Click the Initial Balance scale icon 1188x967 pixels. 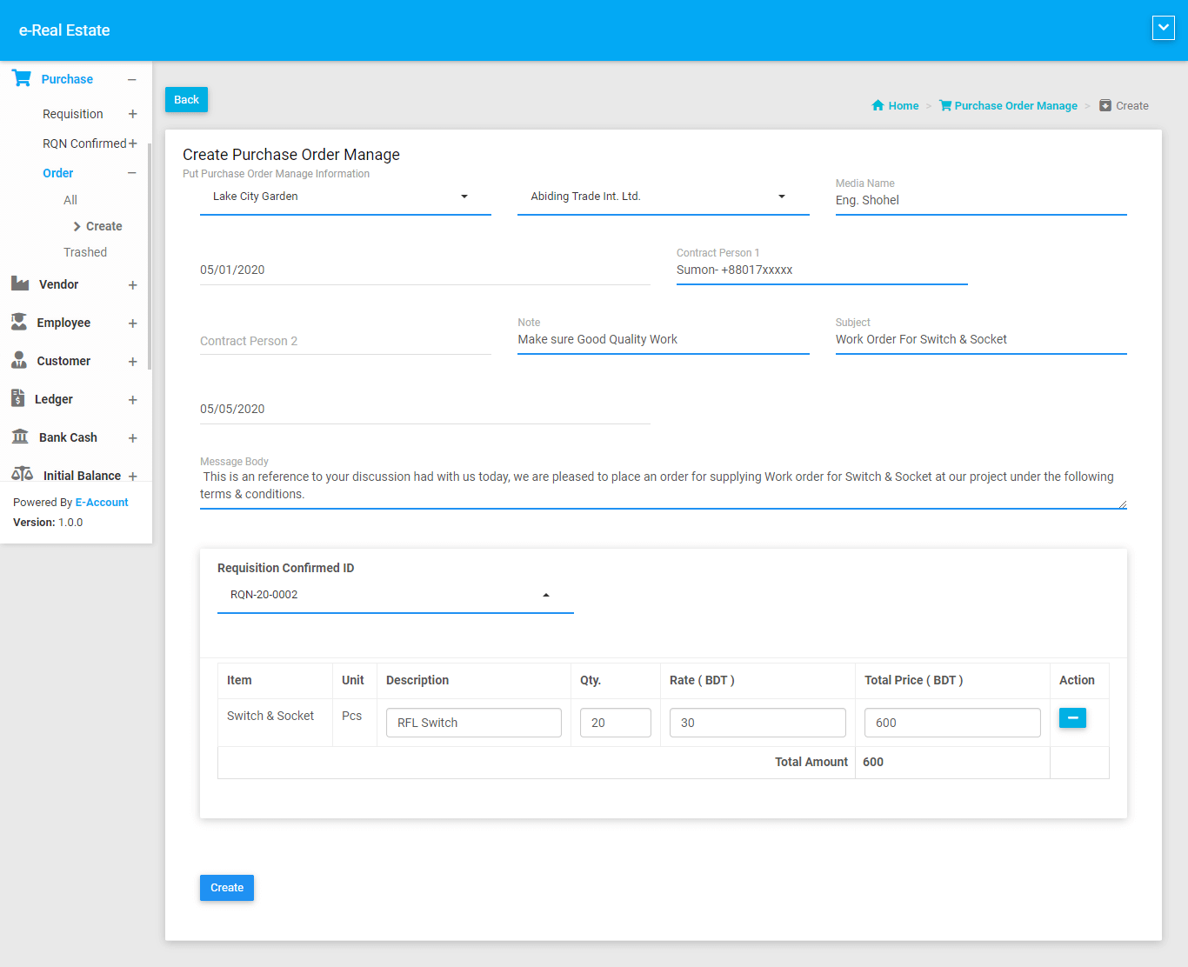[22, 474]
